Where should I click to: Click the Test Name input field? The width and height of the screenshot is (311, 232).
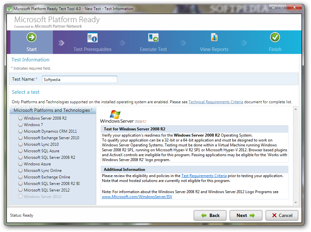pos(79,79)
